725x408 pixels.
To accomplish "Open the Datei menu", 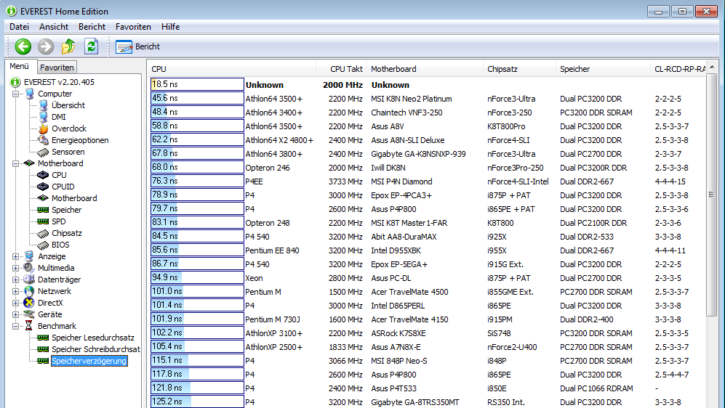I will (20, 27).
